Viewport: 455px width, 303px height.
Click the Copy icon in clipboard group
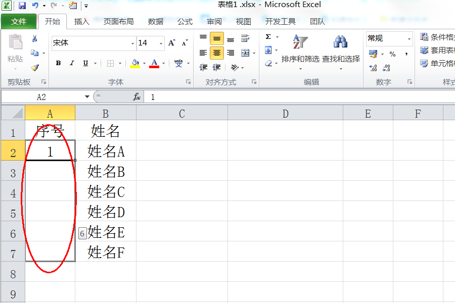[35, 53]
